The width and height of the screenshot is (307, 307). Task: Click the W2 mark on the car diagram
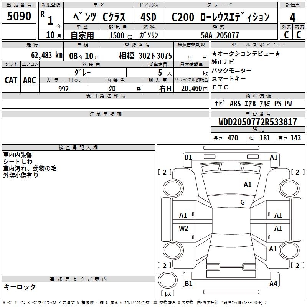coord(183,228)
